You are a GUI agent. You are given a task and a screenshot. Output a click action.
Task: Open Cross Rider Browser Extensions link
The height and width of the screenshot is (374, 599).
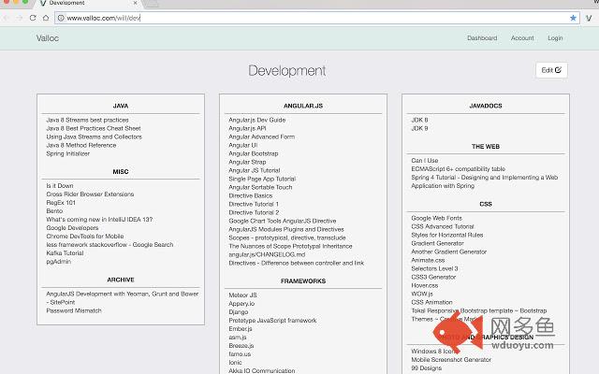click(90, 194)
